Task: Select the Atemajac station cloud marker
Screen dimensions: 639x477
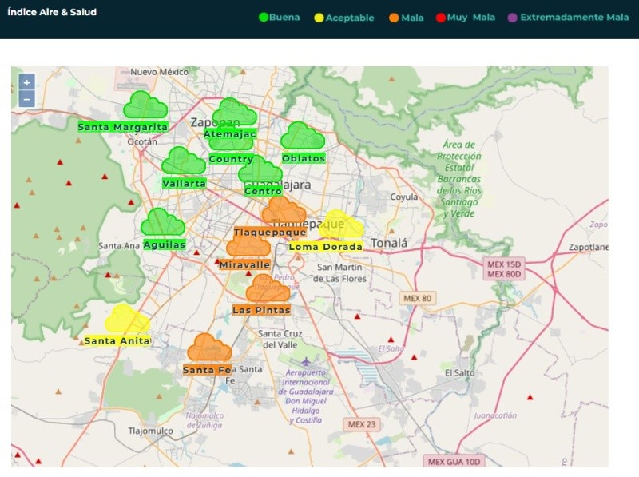Action: click(x=235, y=113)
